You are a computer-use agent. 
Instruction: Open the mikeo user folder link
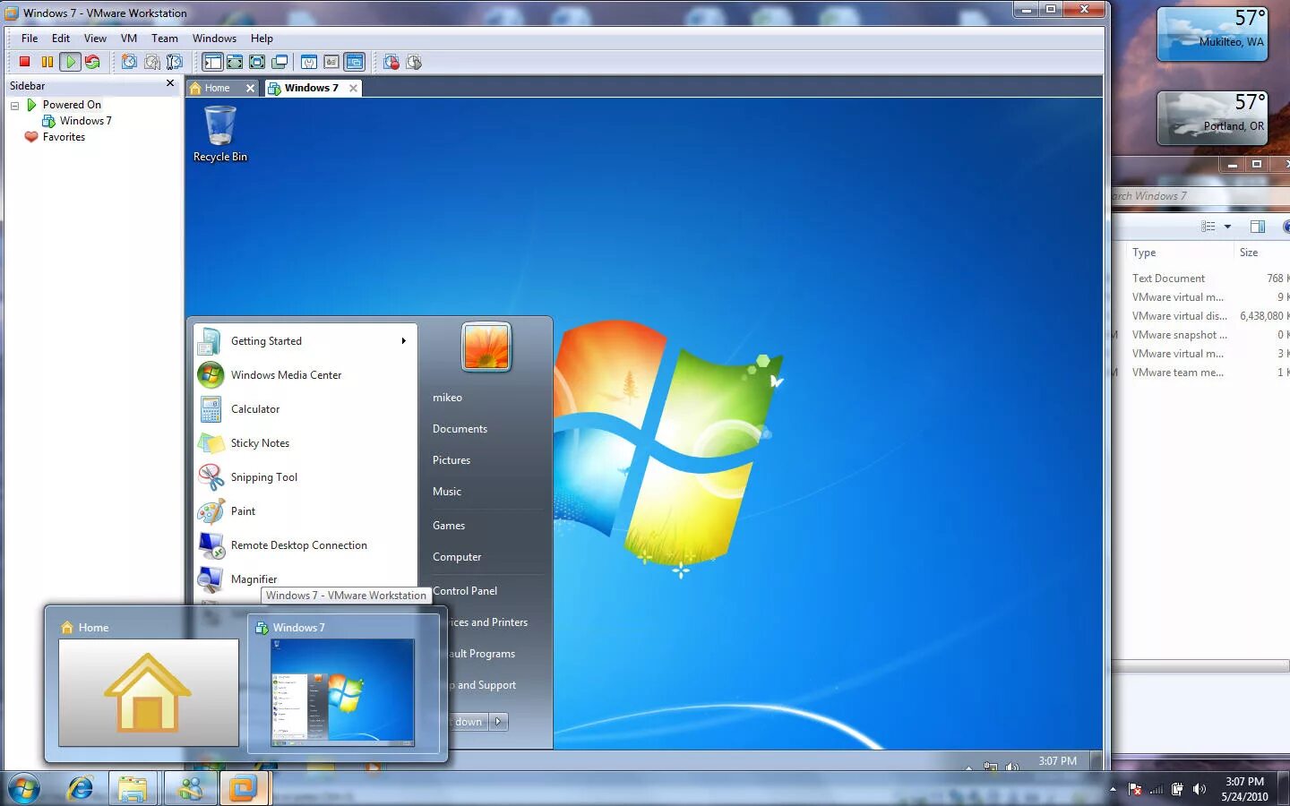447,398
